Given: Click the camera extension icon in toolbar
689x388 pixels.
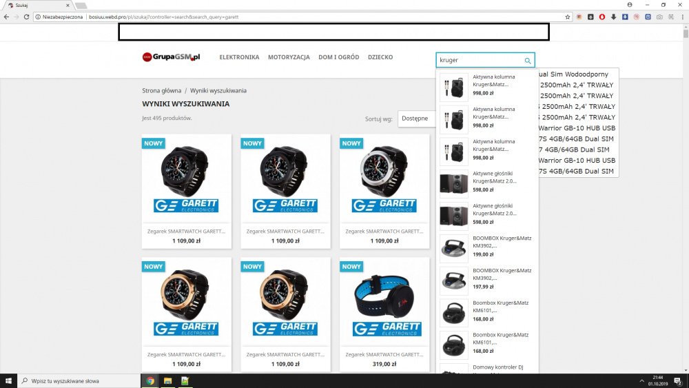Looking at the screenshot, I should (659, 17).
